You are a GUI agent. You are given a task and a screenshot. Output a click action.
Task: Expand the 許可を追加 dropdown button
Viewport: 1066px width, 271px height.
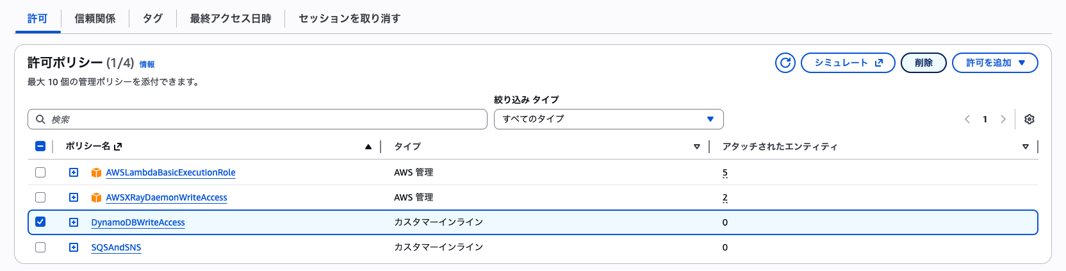pyautogui.click(x=994, y=63)
